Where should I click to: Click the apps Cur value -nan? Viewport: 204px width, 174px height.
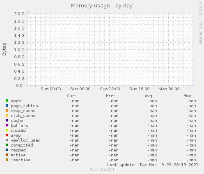(75, 101)
